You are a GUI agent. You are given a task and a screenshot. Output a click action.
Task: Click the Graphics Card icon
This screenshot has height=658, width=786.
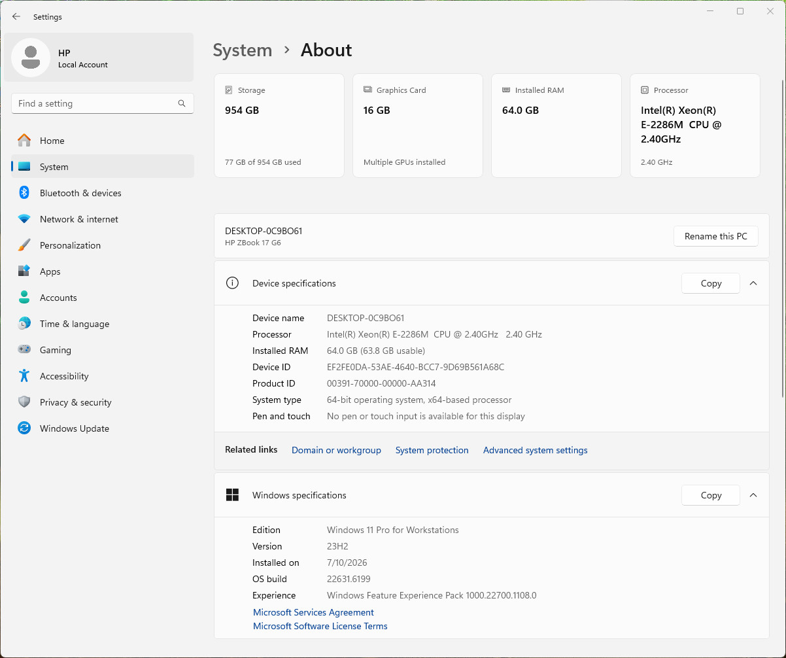[x=367, y=90]
